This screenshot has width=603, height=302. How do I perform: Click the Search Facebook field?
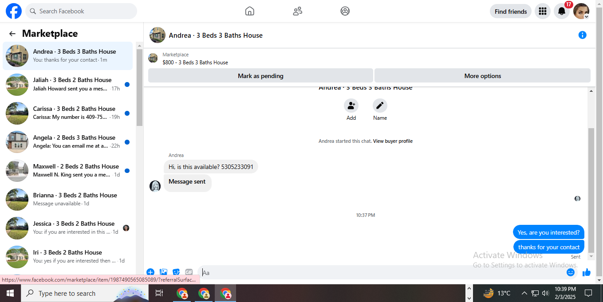click(81, 11)
